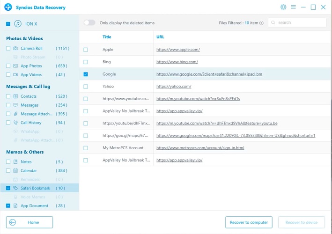Image resolution: width=332 pixels, height=234 pixels.
Task: Check the Calendar category checkbox
Action: tap(8, 170)
